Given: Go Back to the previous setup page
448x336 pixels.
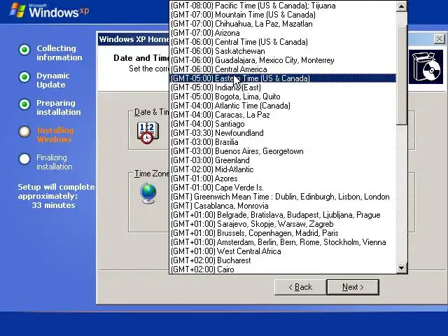Looking at the screenshot, I should click(300, 287).
